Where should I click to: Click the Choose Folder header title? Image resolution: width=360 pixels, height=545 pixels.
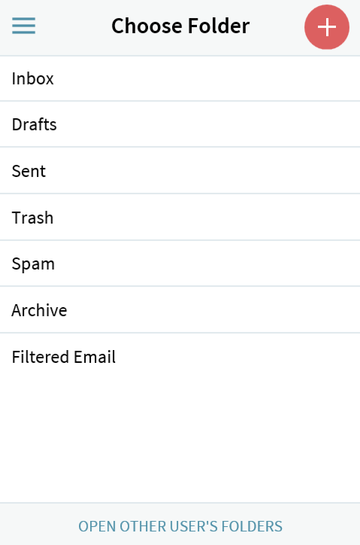tap(180, 26)
